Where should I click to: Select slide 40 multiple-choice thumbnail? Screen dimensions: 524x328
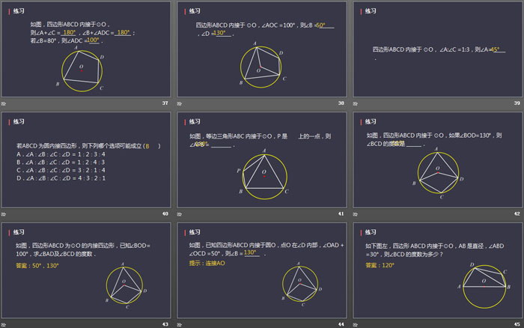tap(86, 160)
